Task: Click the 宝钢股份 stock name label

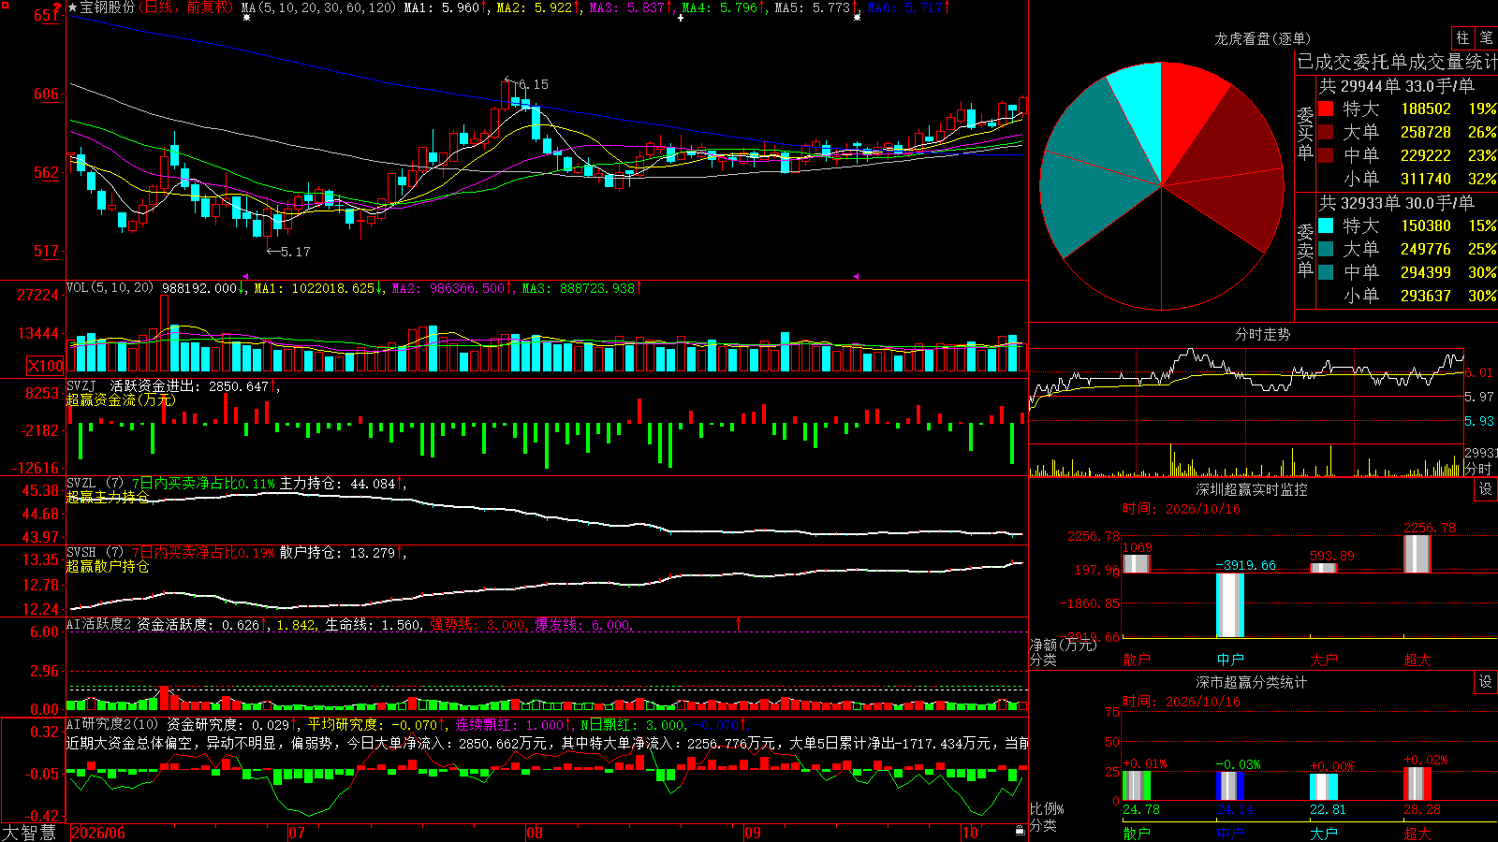Action: [x=109, y=7]
